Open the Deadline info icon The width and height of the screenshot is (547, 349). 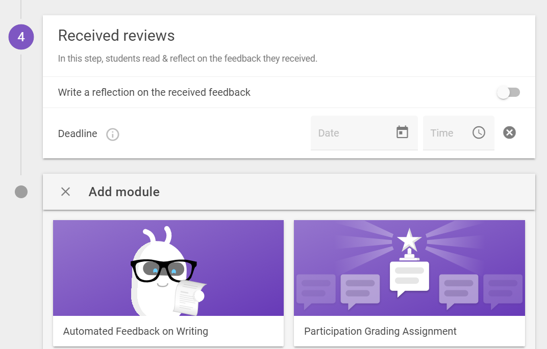pyautogui.click(x=112, y=134)
